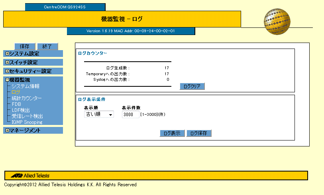This screenshot has height=195, width=324.
Task: Open 統計カウンター page
Action: pos(27,98)
